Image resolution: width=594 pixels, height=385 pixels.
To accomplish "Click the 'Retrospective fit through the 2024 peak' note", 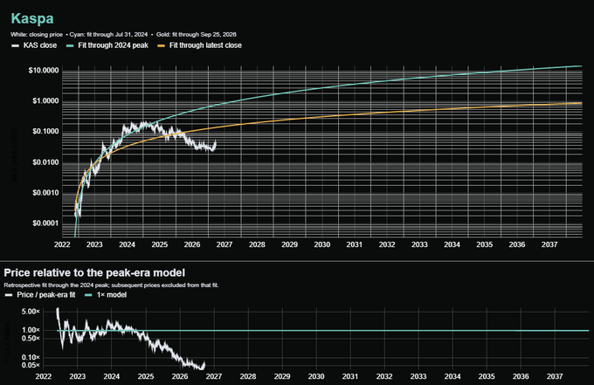I will [111, 285].
